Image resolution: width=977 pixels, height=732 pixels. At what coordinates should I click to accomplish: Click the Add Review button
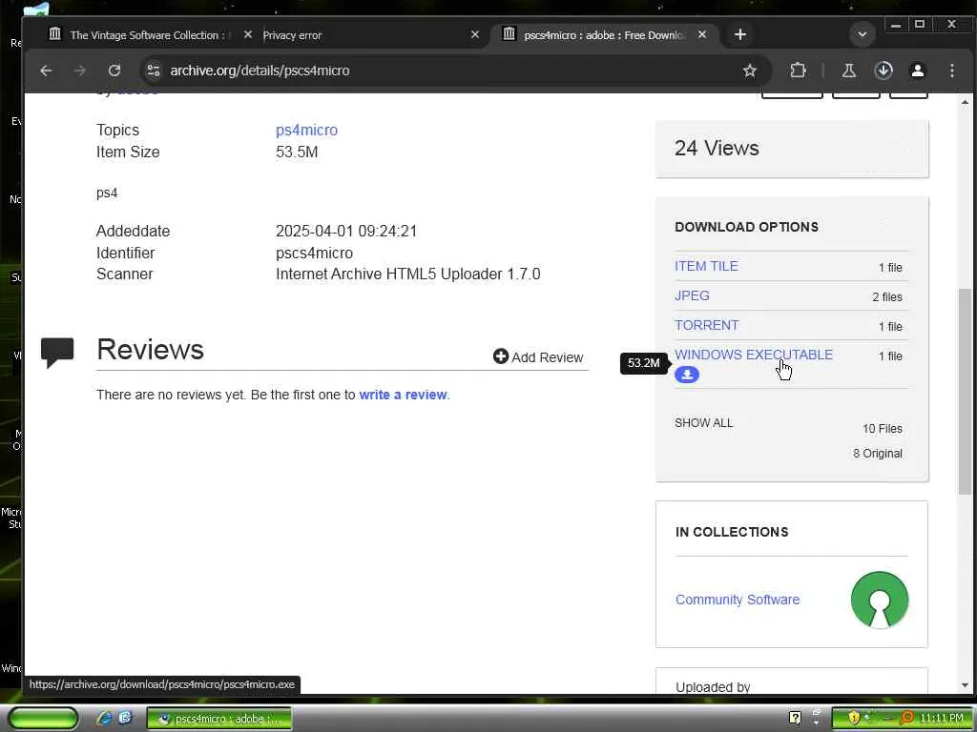pos(538,356)
